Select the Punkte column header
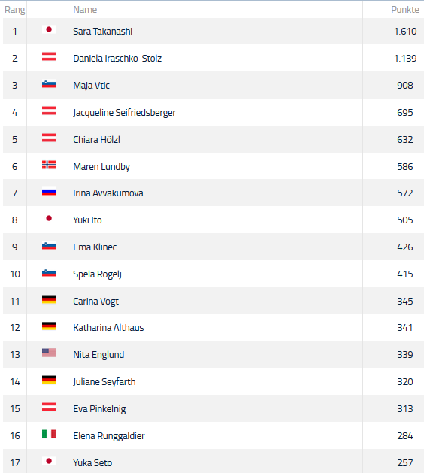The image size is (424, 473). click(x=405, y=10)
